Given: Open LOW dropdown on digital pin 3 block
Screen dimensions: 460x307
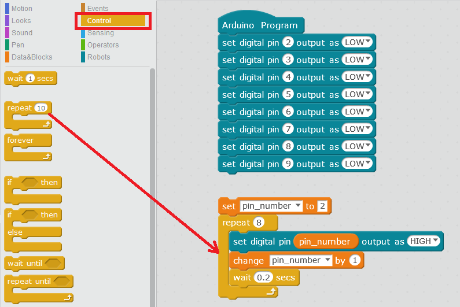Looking at the screenshot, I should [x=357, y=60].
